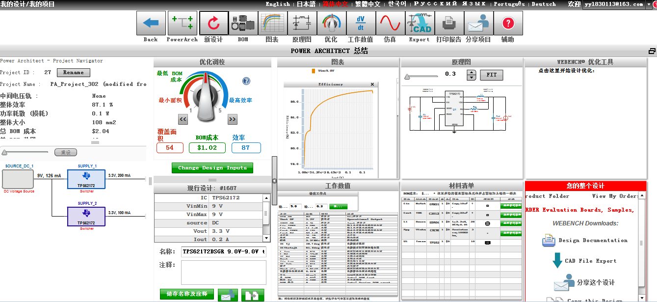Click the FIT button in 原理图 panel

coord(491,75)
